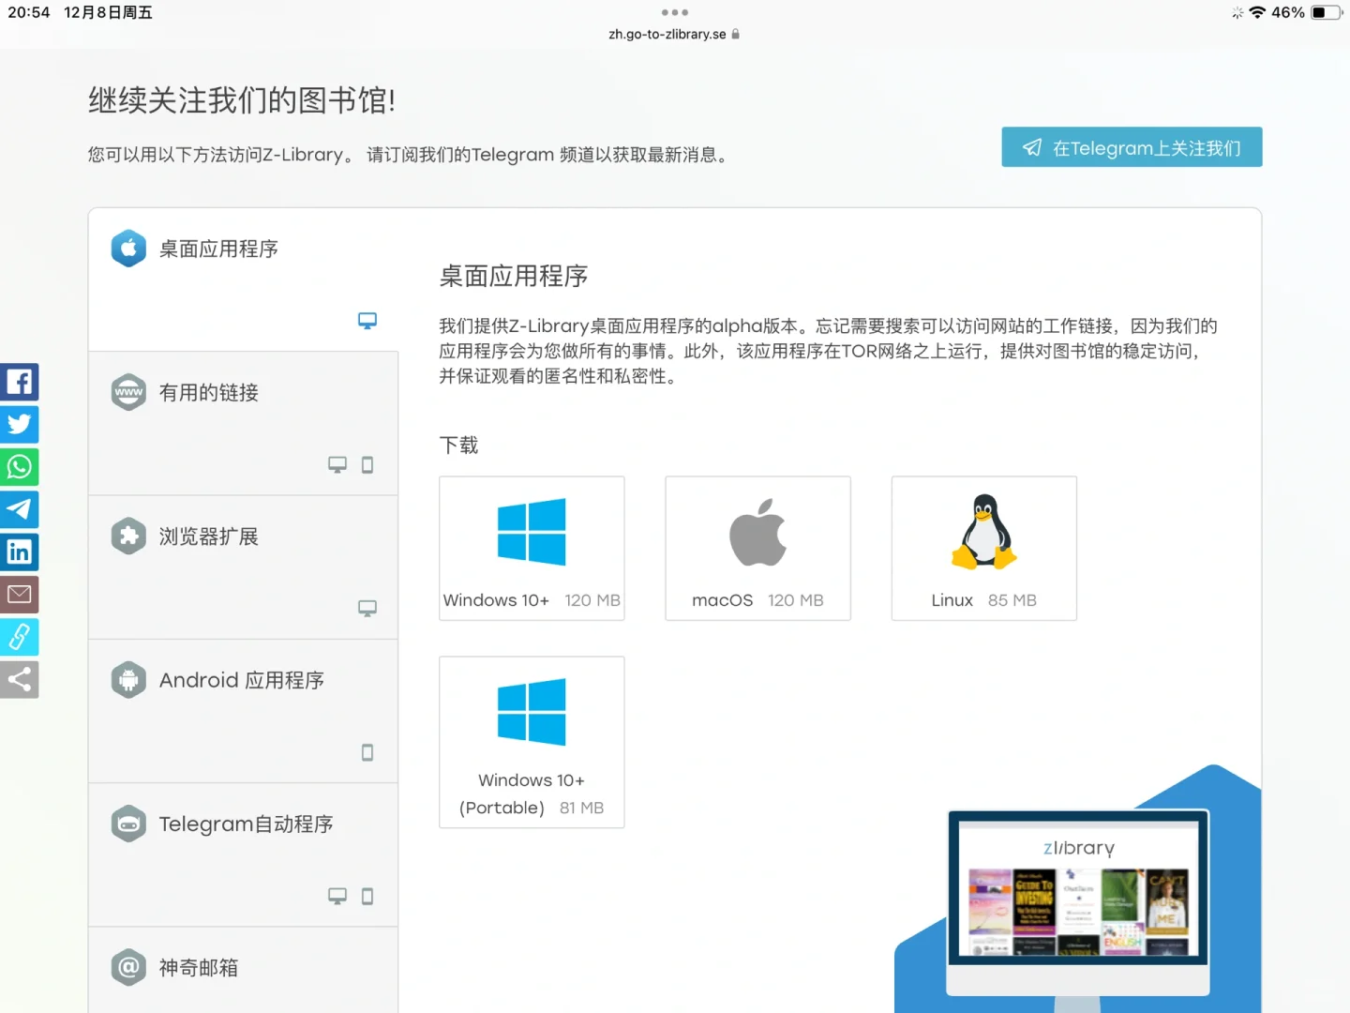Click the Android robot icon
This screenshot has width=1350, height=1013.
(x=128, y=680)
